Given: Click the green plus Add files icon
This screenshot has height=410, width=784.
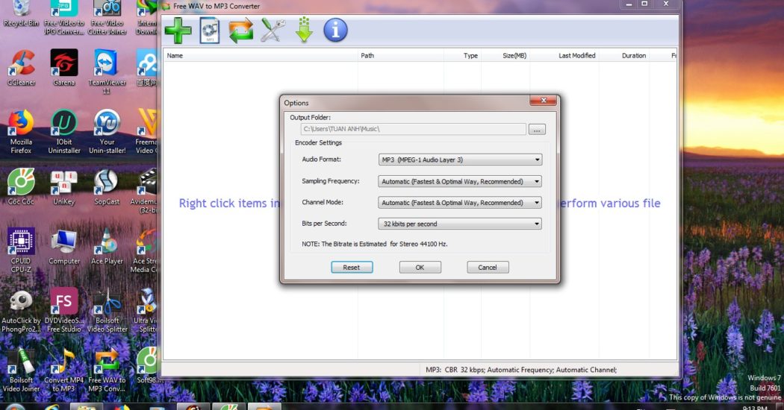Looking at the screenshot, I should 178,31.
